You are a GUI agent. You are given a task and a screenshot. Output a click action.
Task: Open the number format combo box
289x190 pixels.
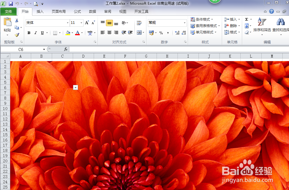167,23
